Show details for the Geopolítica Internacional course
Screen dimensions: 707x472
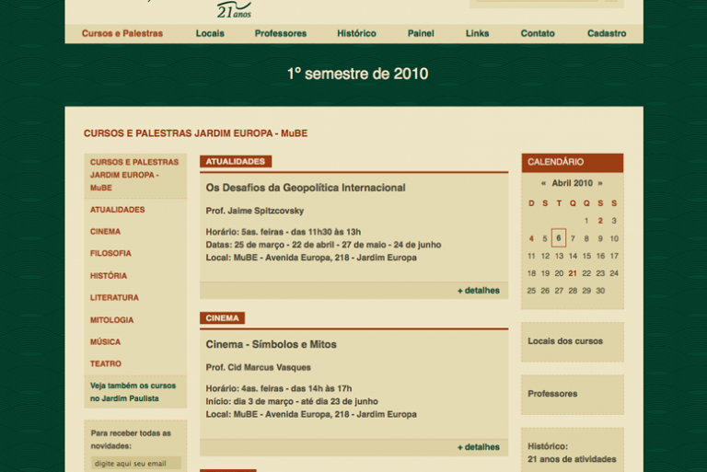pyautogui.click(x=478, y=291)
